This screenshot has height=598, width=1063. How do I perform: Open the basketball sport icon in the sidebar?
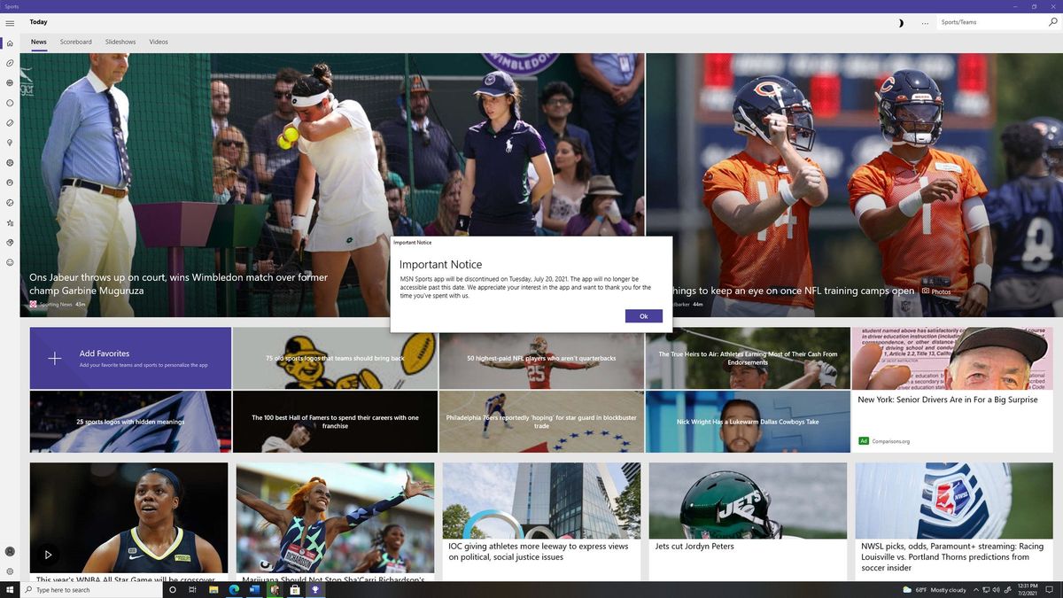[9, 82]
